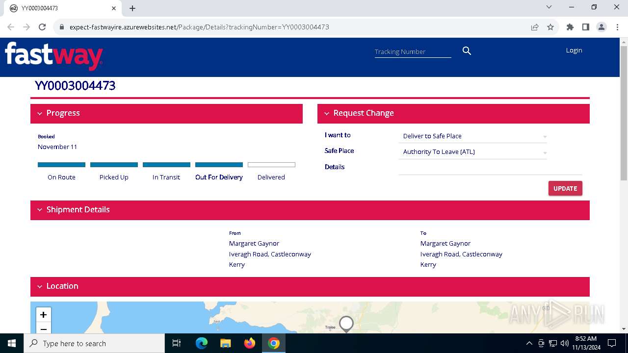Open the browser extensions puzzle icon
This screenshot has width=628, height=353.
(x=570, y=27)
